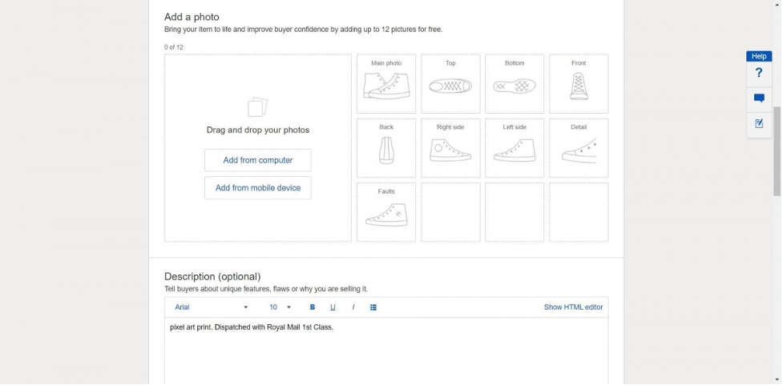Open the Arial font family dropdown
This screenshot has height=385, width=783.
(x=212, y=307)
